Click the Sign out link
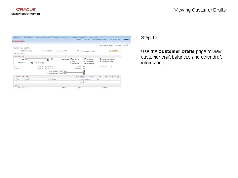 (126, 39)
